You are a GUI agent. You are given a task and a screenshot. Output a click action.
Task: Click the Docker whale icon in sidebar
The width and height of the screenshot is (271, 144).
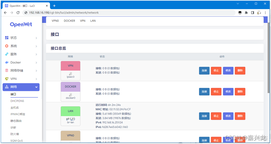pyautogui.click(x=7, y=62)
